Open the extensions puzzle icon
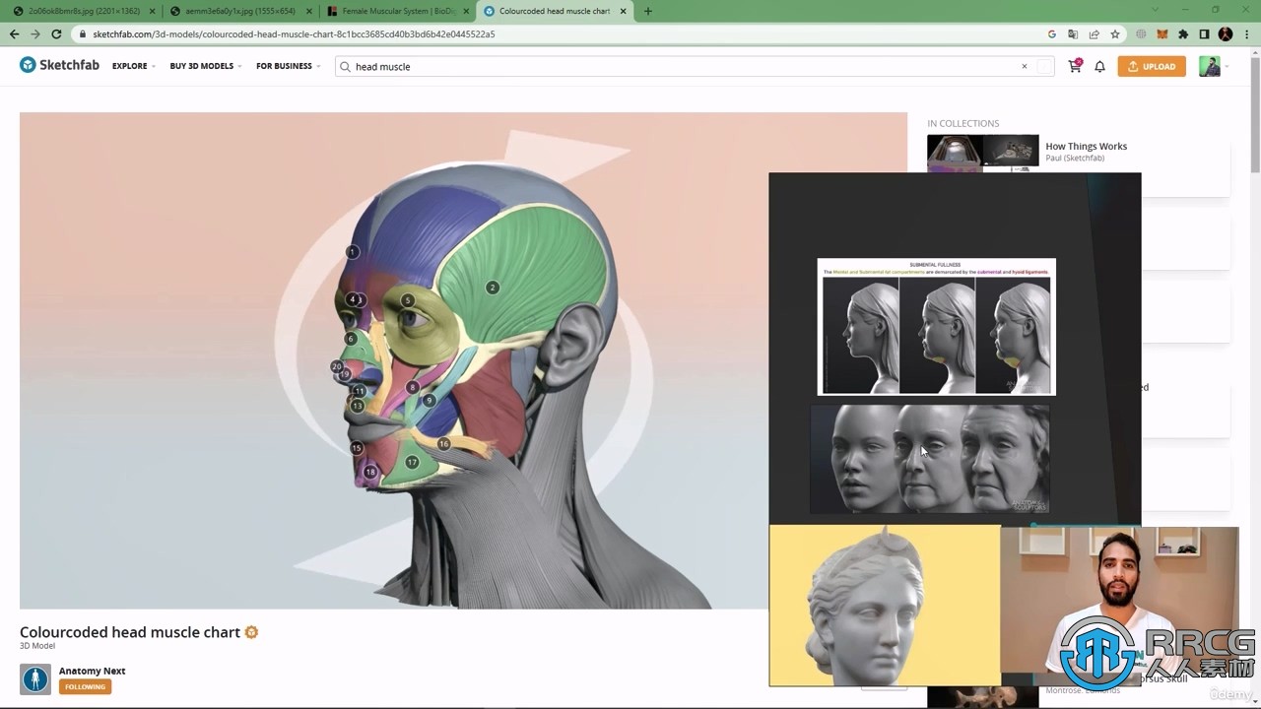 pyautogui.click(x=1183, y=33)
